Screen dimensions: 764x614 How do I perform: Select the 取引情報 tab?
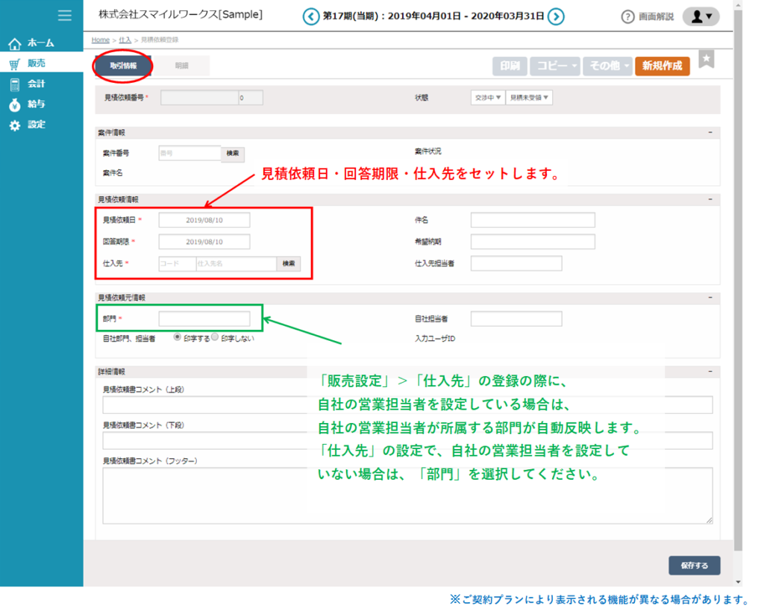123,66
